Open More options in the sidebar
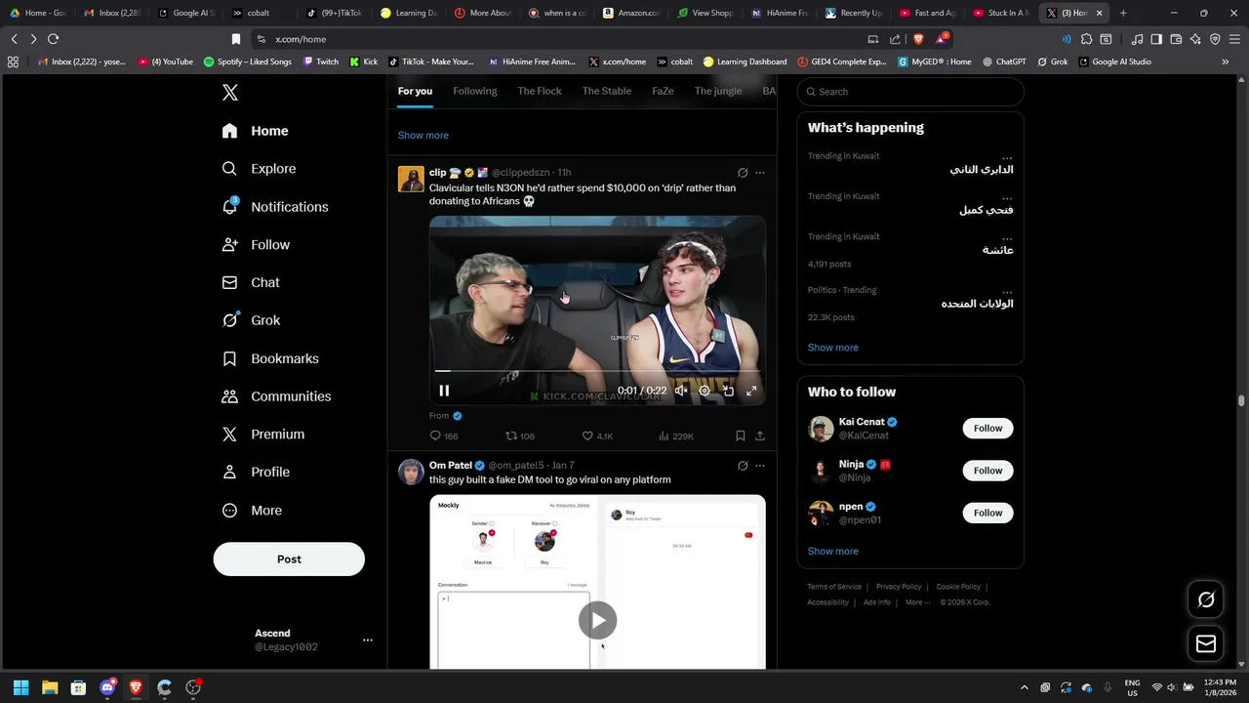This screenshot has width=1249, height=703. pos(252,511)
